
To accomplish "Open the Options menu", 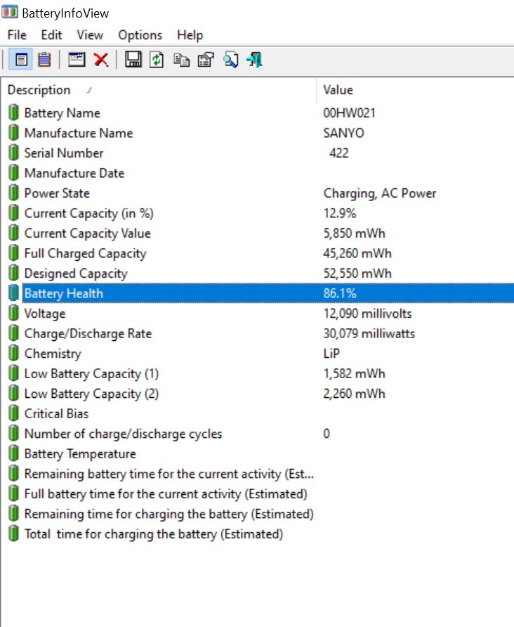I will pos(140,35).
